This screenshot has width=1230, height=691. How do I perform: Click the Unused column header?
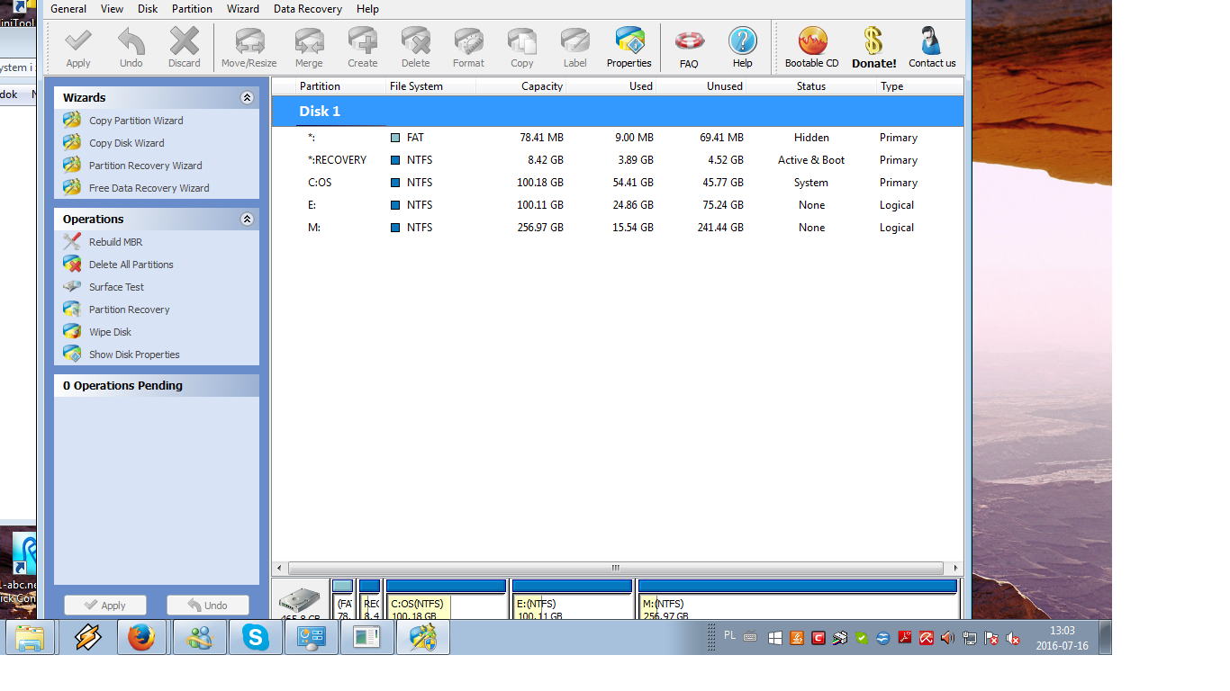(701, 86)
